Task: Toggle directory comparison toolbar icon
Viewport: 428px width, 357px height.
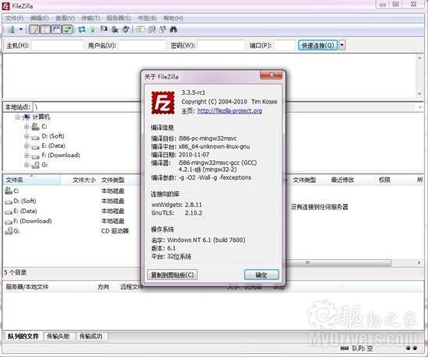Action: (x=152, y=30)
